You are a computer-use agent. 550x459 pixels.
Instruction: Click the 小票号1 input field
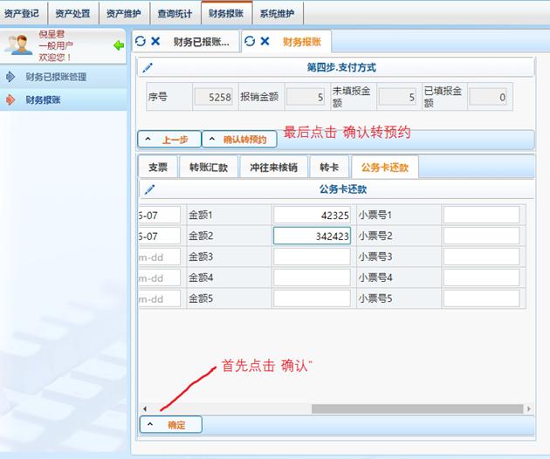(481, 215)
